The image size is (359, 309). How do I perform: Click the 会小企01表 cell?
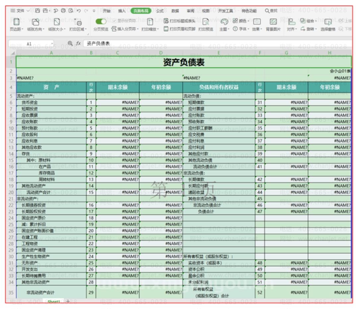click(x=330, y=71)
